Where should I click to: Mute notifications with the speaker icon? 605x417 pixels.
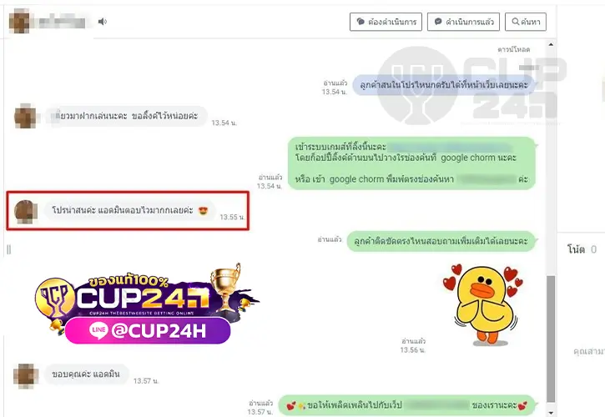pyautogui.click(x=103, y=22)
